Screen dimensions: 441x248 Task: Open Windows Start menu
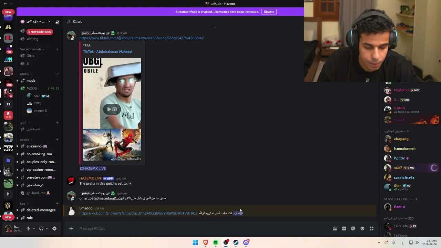click(x=195, y=242)
